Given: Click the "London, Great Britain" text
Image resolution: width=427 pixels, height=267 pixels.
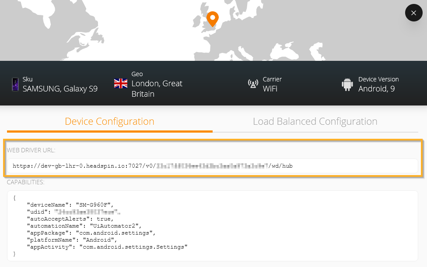Looking at the screenshot, I should click(157, 88).
